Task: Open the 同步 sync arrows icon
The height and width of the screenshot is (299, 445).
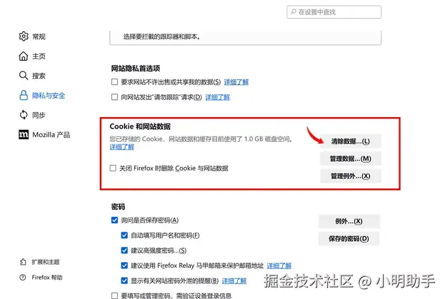Action: (24, 115)
